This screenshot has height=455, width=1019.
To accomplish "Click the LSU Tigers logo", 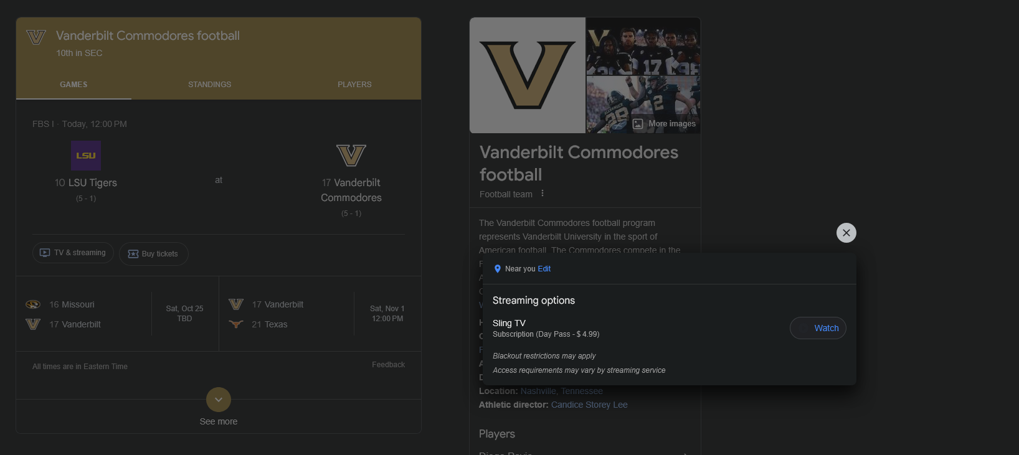I will pos(86,156).
